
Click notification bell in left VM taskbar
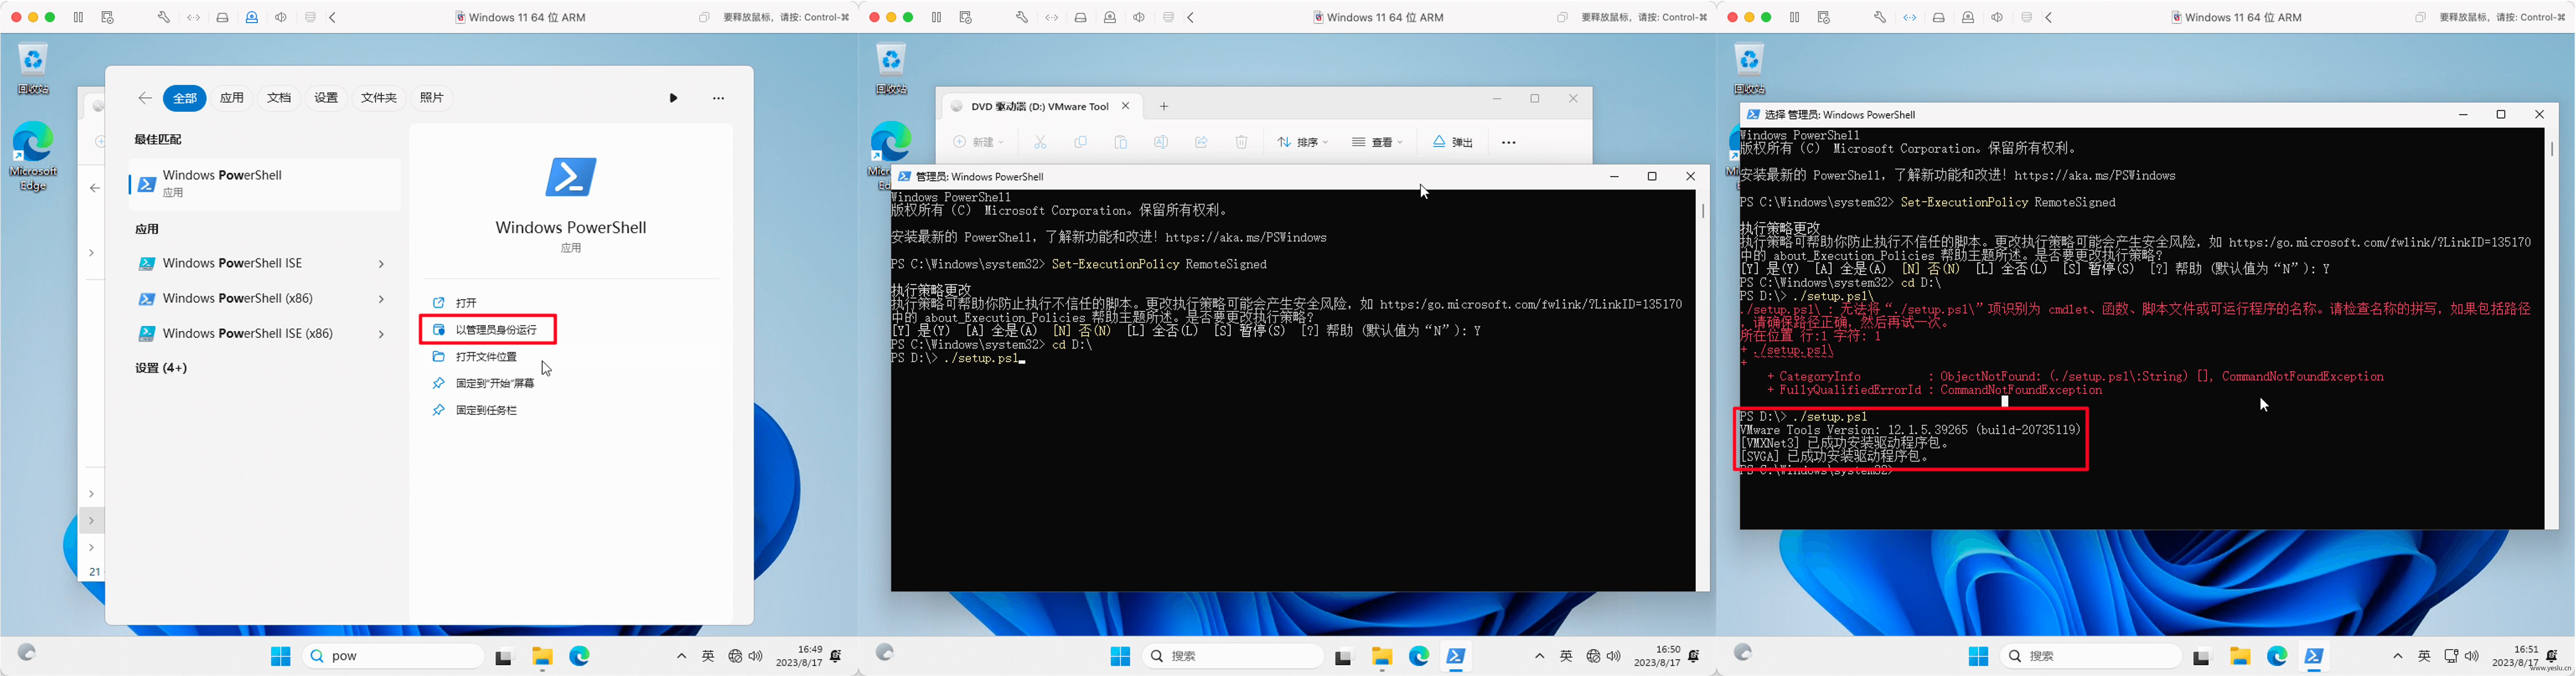click(x=836, y=656)
